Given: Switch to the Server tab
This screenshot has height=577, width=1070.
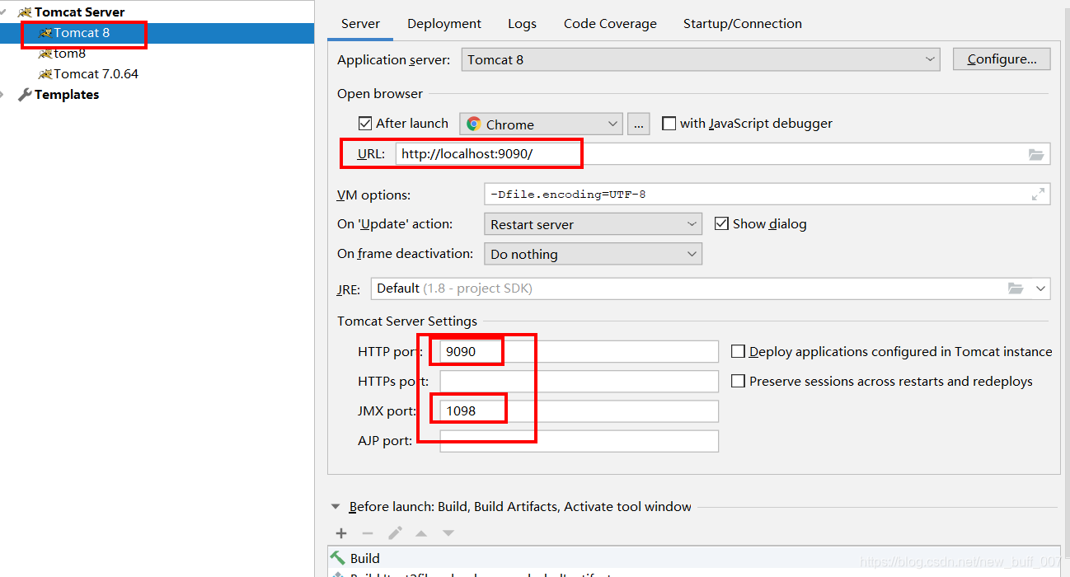Looking at the screenshot, I should [360, 23].
